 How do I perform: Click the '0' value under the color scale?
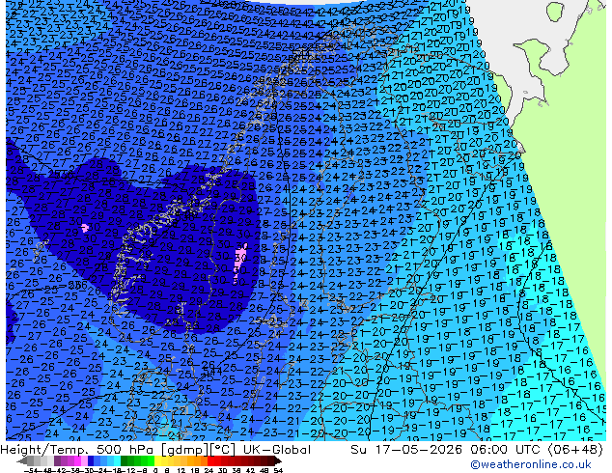(x=155, y=470)
